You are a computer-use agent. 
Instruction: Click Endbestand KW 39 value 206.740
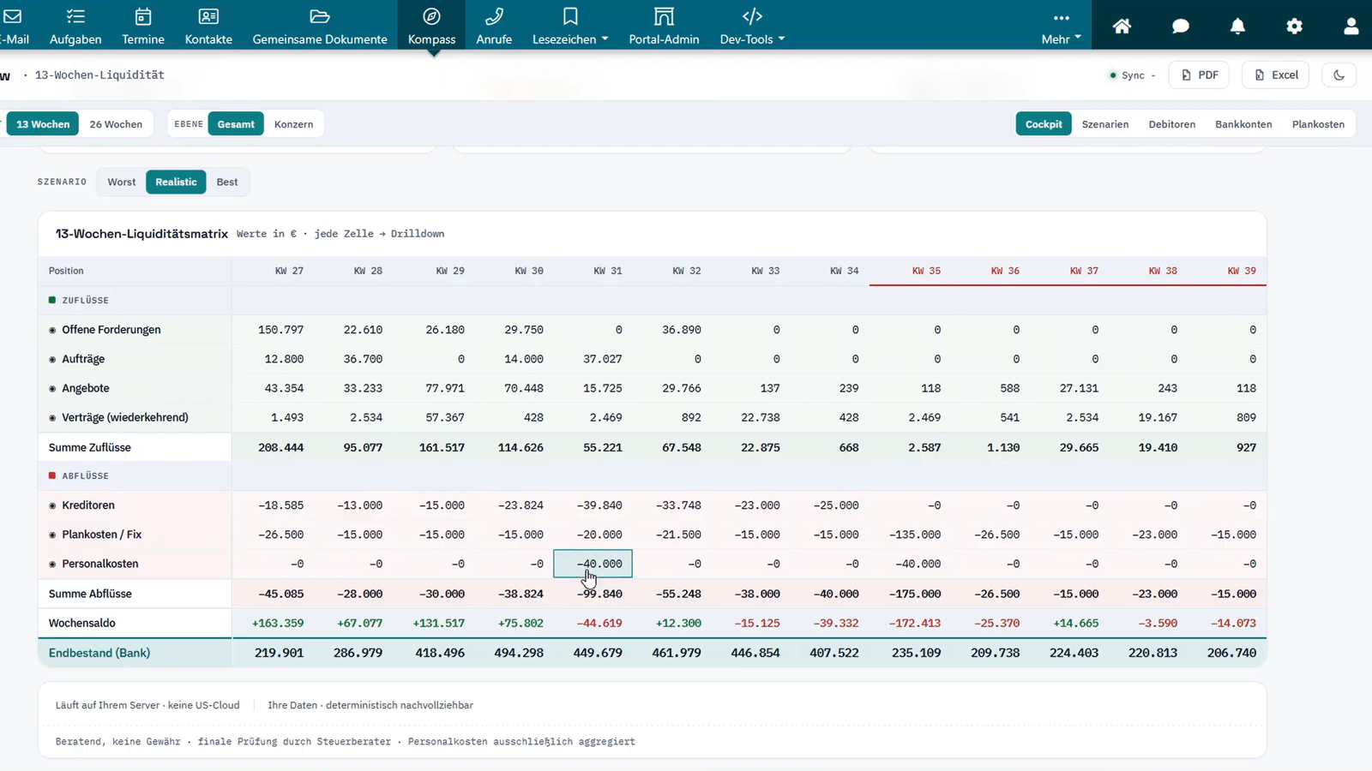1231,653
